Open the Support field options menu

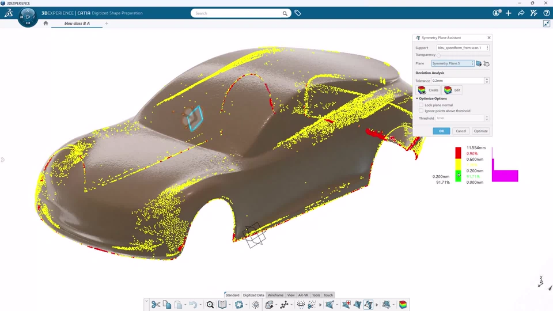tap(487, 48)
